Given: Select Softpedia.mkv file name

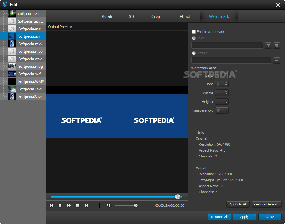Looking at the screenshot, I should tap(30, 44).
